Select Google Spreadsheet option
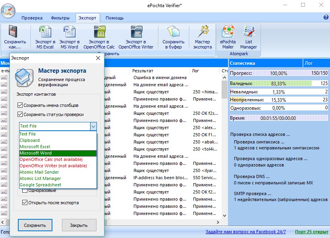The image size is (330, 238). click(58, 185)
